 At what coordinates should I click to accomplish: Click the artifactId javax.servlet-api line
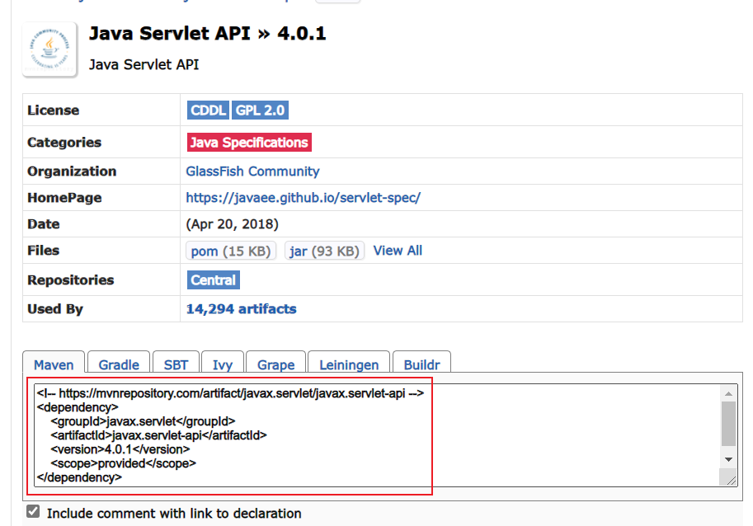158,435
